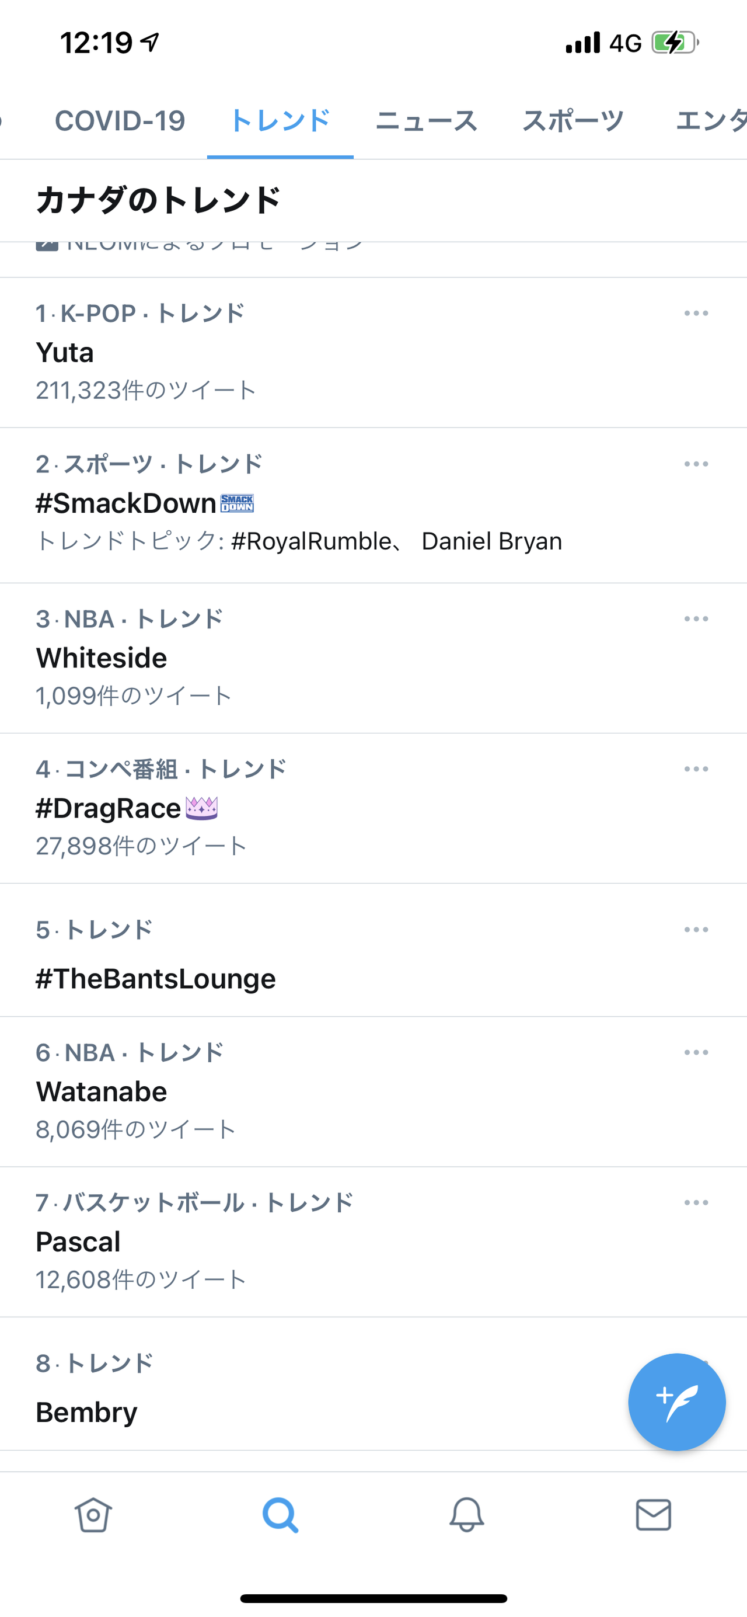
Task: Open the Notifications bell icon
Action: pyautogui.click(x=467, y=1515)
